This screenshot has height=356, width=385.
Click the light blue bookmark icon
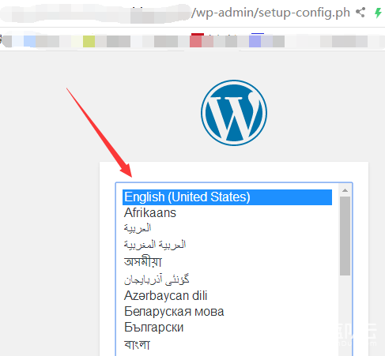click(x=29, y=41)
